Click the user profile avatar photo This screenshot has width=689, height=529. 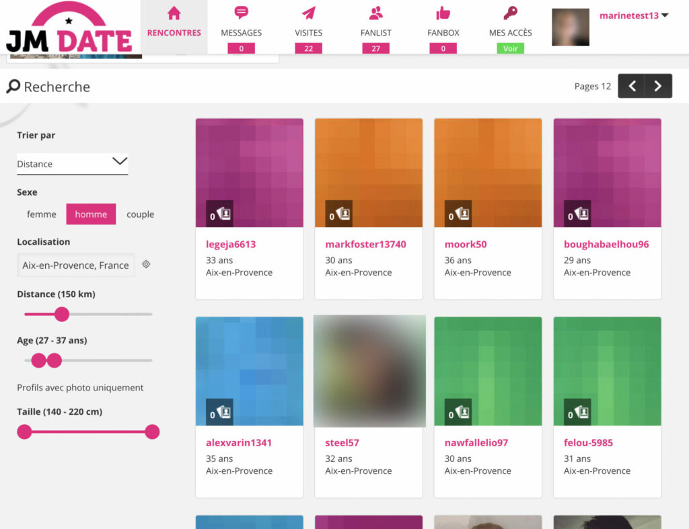(x=571, y=27)
